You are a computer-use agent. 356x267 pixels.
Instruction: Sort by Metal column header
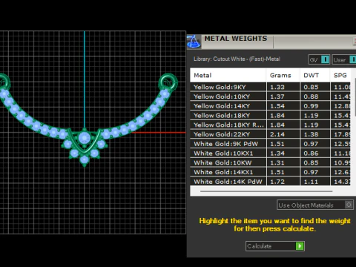click(228, 75)
